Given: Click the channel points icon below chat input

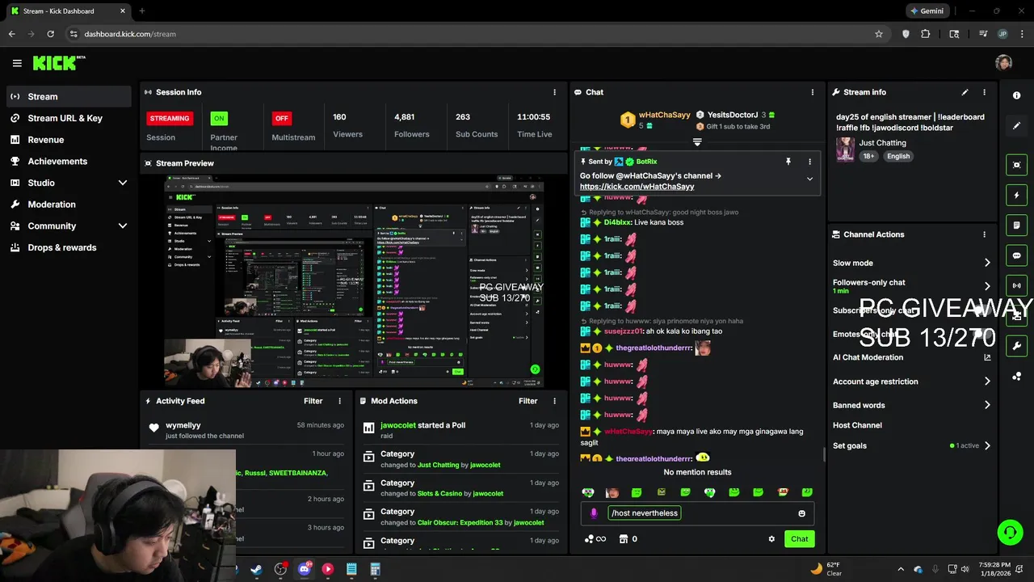Looking at the screenshot, I should pos(589,539).
